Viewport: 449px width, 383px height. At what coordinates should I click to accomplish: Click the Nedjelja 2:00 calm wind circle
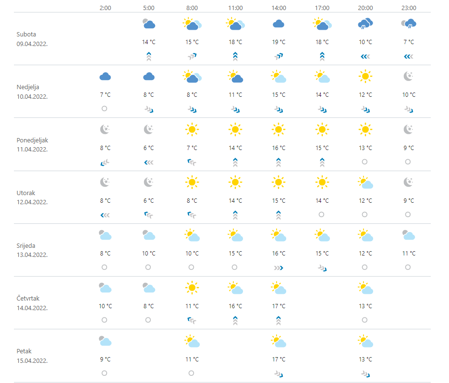(x=105, y=109)
